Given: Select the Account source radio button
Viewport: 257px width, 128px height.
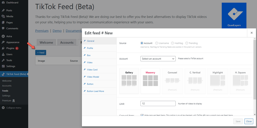Looking at the screenshot, I should pyautogui.click(x=142, y=43).
